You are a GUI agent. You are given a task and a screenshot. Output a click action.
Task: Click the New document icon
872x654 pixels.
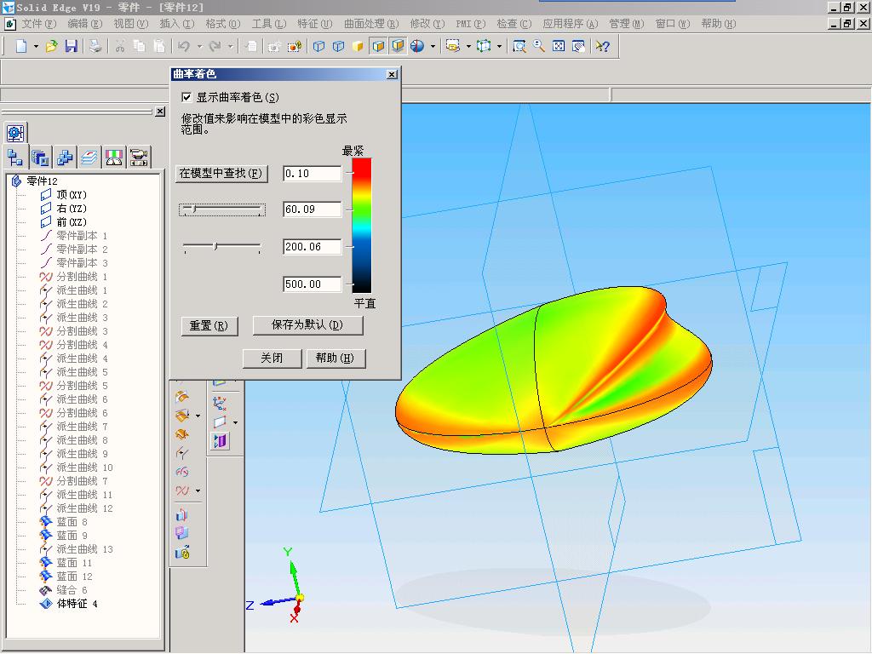pos(21,46)
